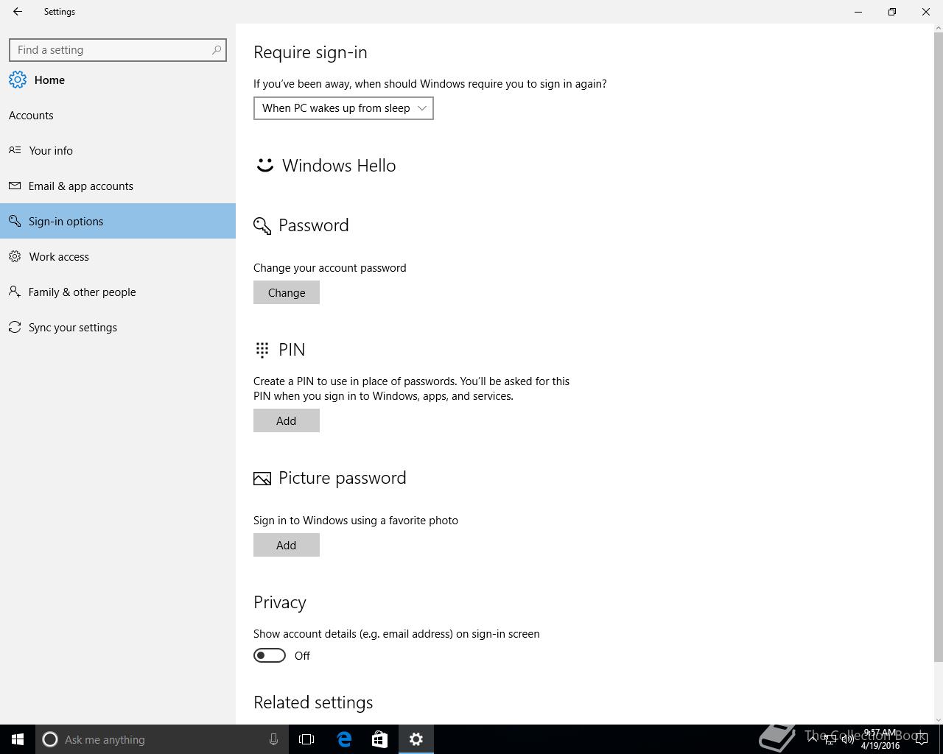This screenshot has height=754, width=943.
Task: Click the Sync your settings icon
Action: 15,327
